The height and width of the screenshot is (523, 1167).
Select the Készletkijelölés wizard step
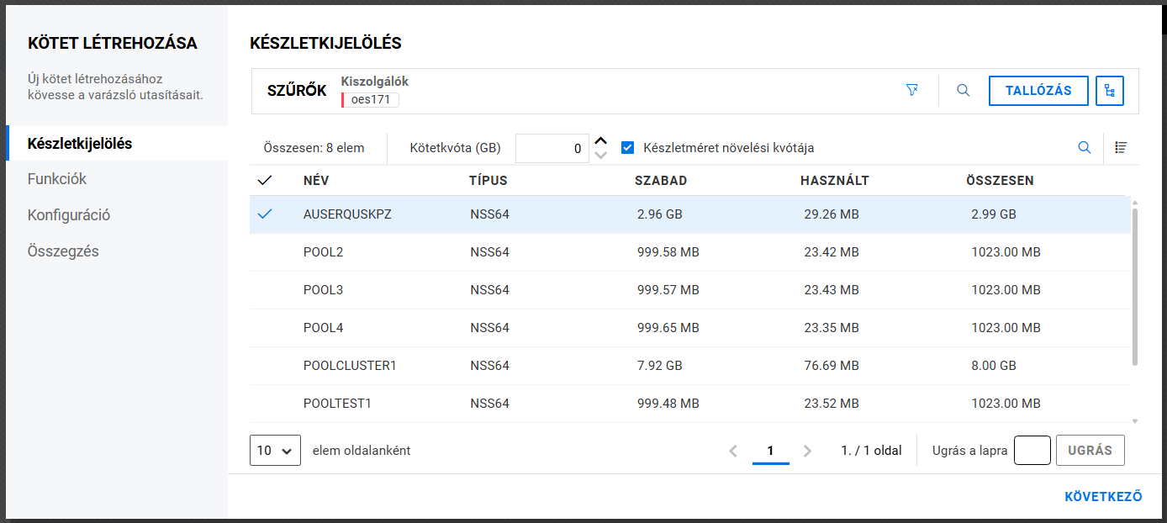(x=117, y=143)
